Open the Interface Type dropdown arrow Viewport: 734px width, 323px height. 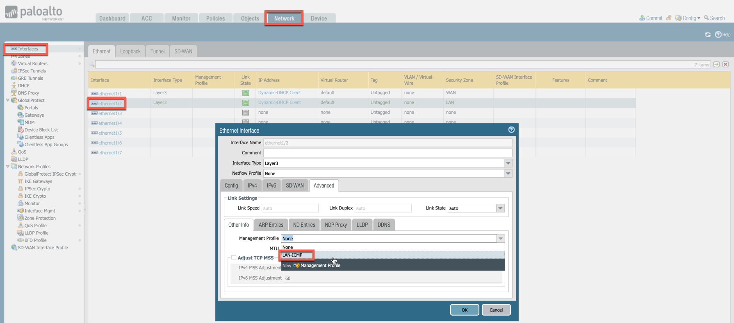pyautogui.click(x=508, y=163)
